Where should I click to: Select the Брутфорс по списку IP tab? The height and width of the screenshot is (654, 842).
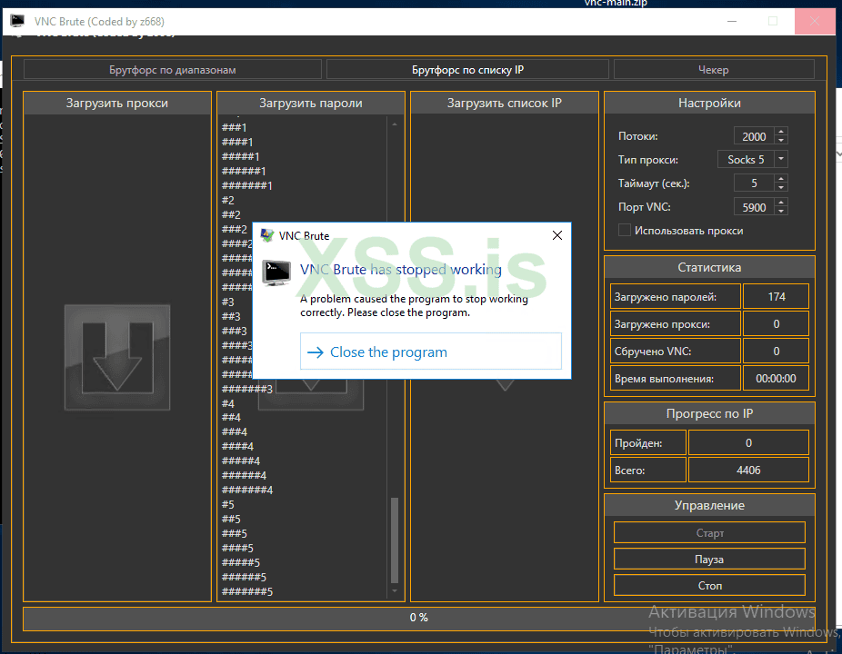(x=467, y=70)
